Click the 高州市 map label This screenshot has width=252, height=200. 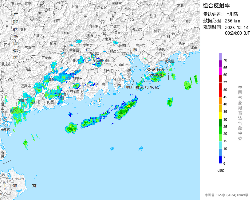tap(26, 86)
